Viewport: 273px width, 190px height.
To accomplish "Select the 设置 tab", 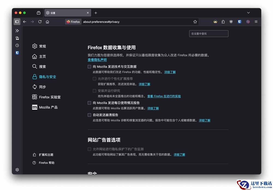I will click(x=68, y=13).
